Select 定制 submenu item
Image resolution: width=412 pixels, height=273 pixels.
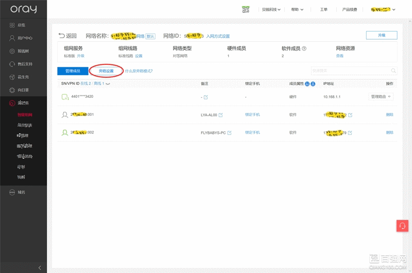21,167
